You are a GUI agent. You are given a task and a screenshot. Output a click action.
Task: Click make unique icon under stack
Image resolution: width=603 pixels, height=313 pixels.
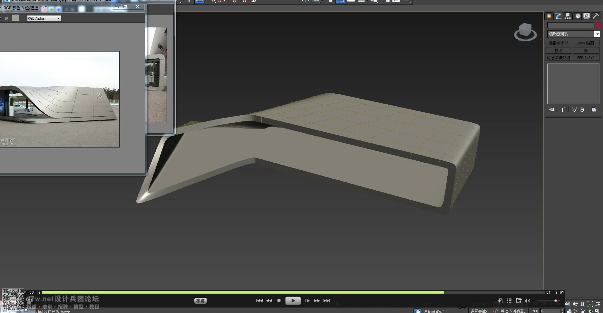pyautogui.click(x=574, y=109)
